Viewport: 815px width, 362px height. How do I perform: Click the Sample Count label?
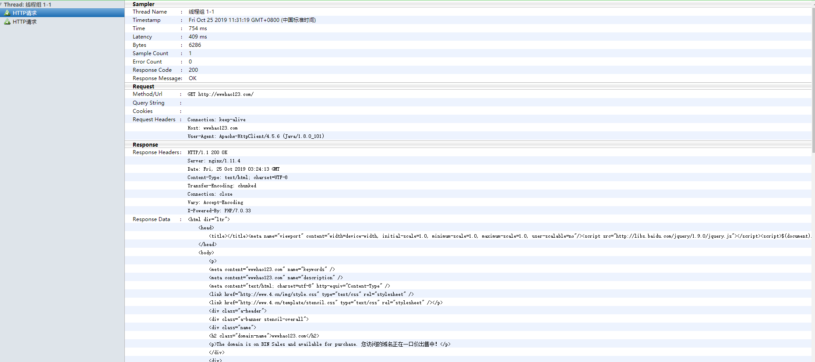150,53
